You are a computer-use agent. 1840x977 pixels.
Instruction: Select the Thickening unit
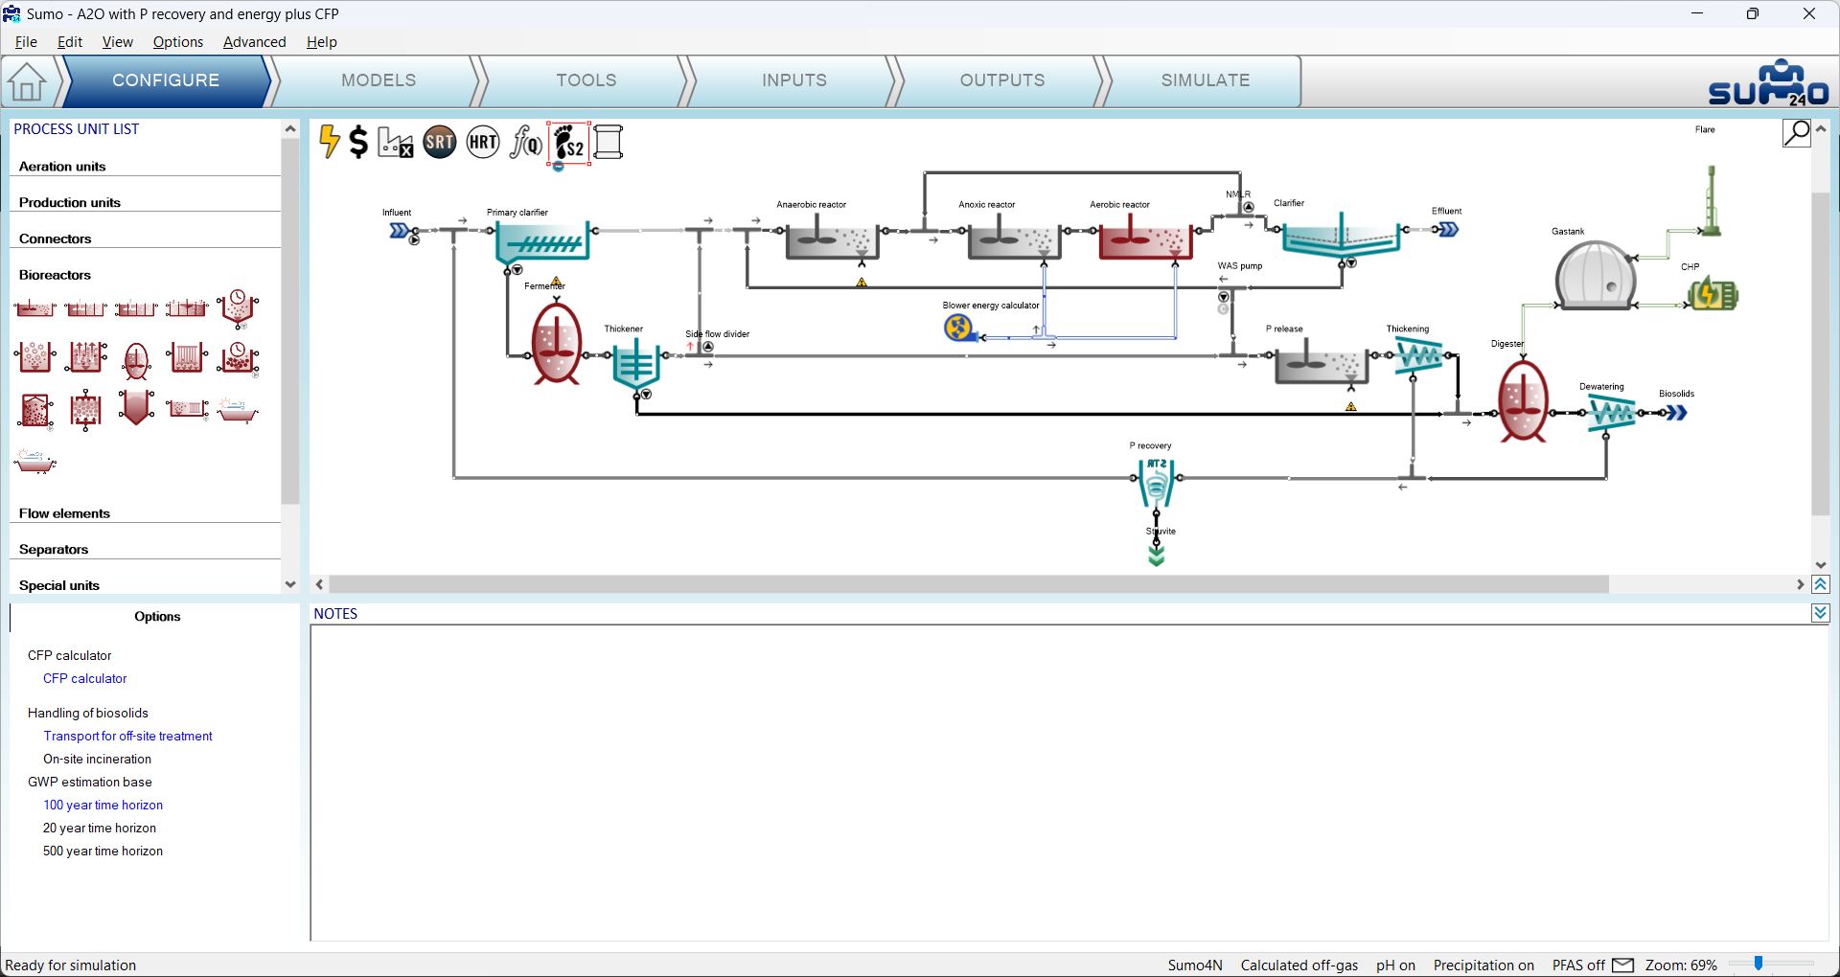[x=1418, y=357]
